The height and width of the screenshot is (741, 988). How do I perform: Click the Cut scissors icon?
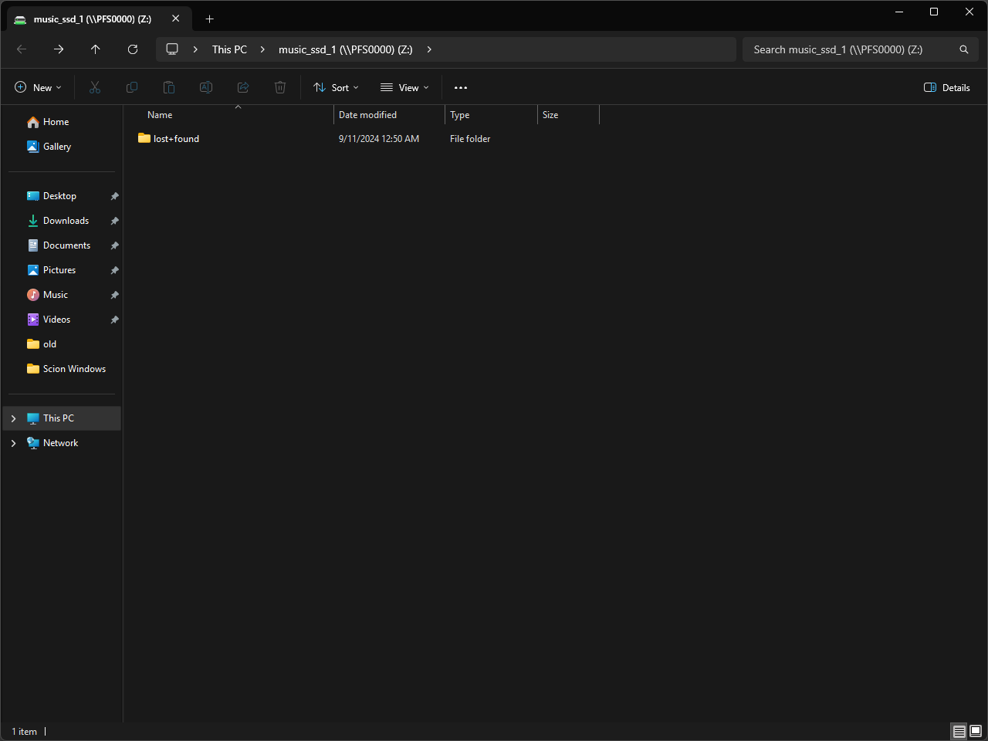95,87
